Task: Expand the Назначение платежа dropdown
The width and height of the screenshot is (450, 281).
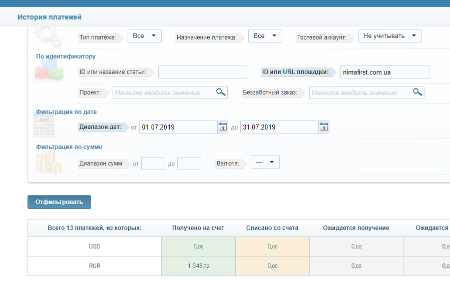Action: tap(265, 36)
